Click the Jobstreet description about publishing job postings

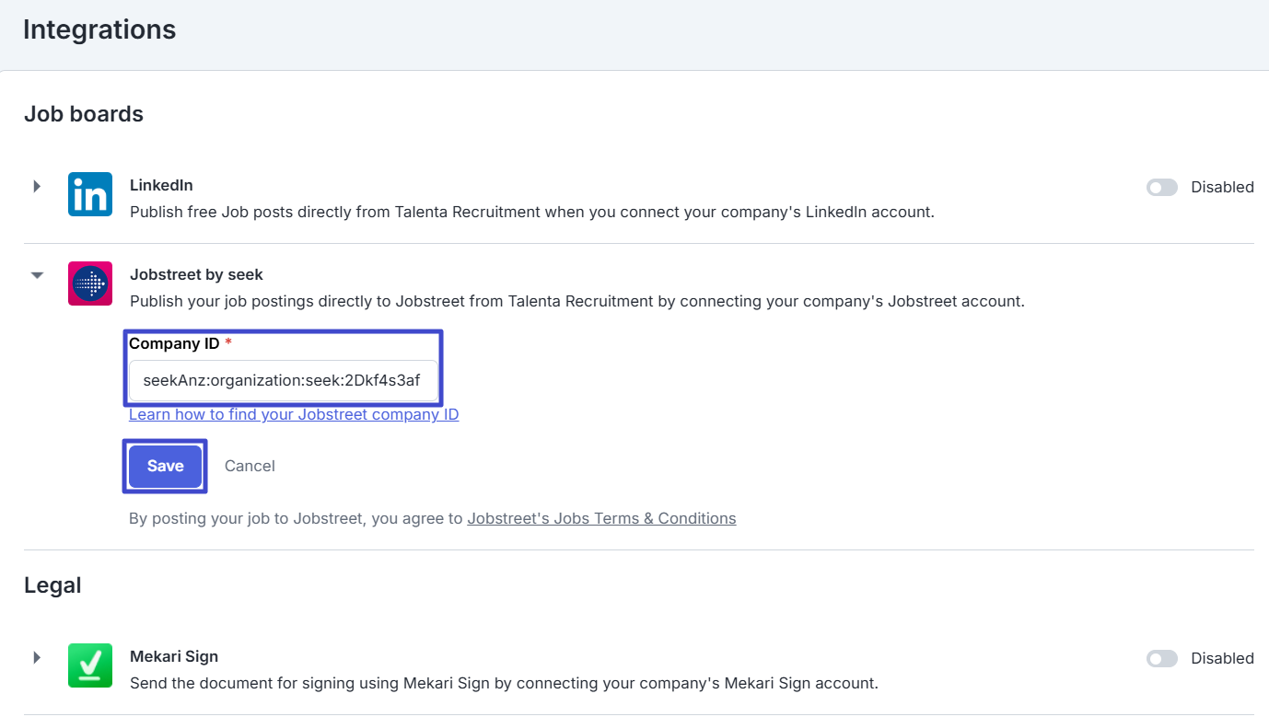(x=577, y=301)
